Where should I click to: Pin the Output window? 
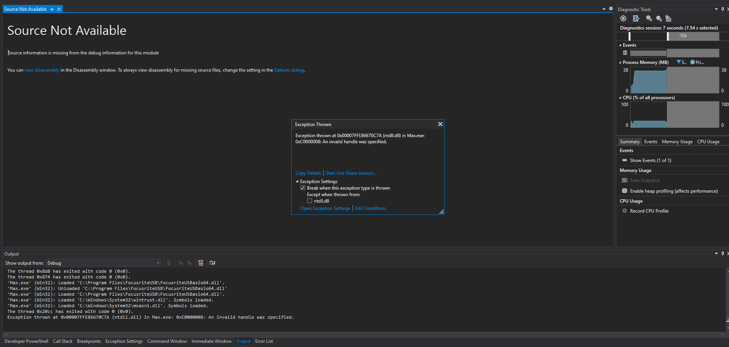[722, 254]
